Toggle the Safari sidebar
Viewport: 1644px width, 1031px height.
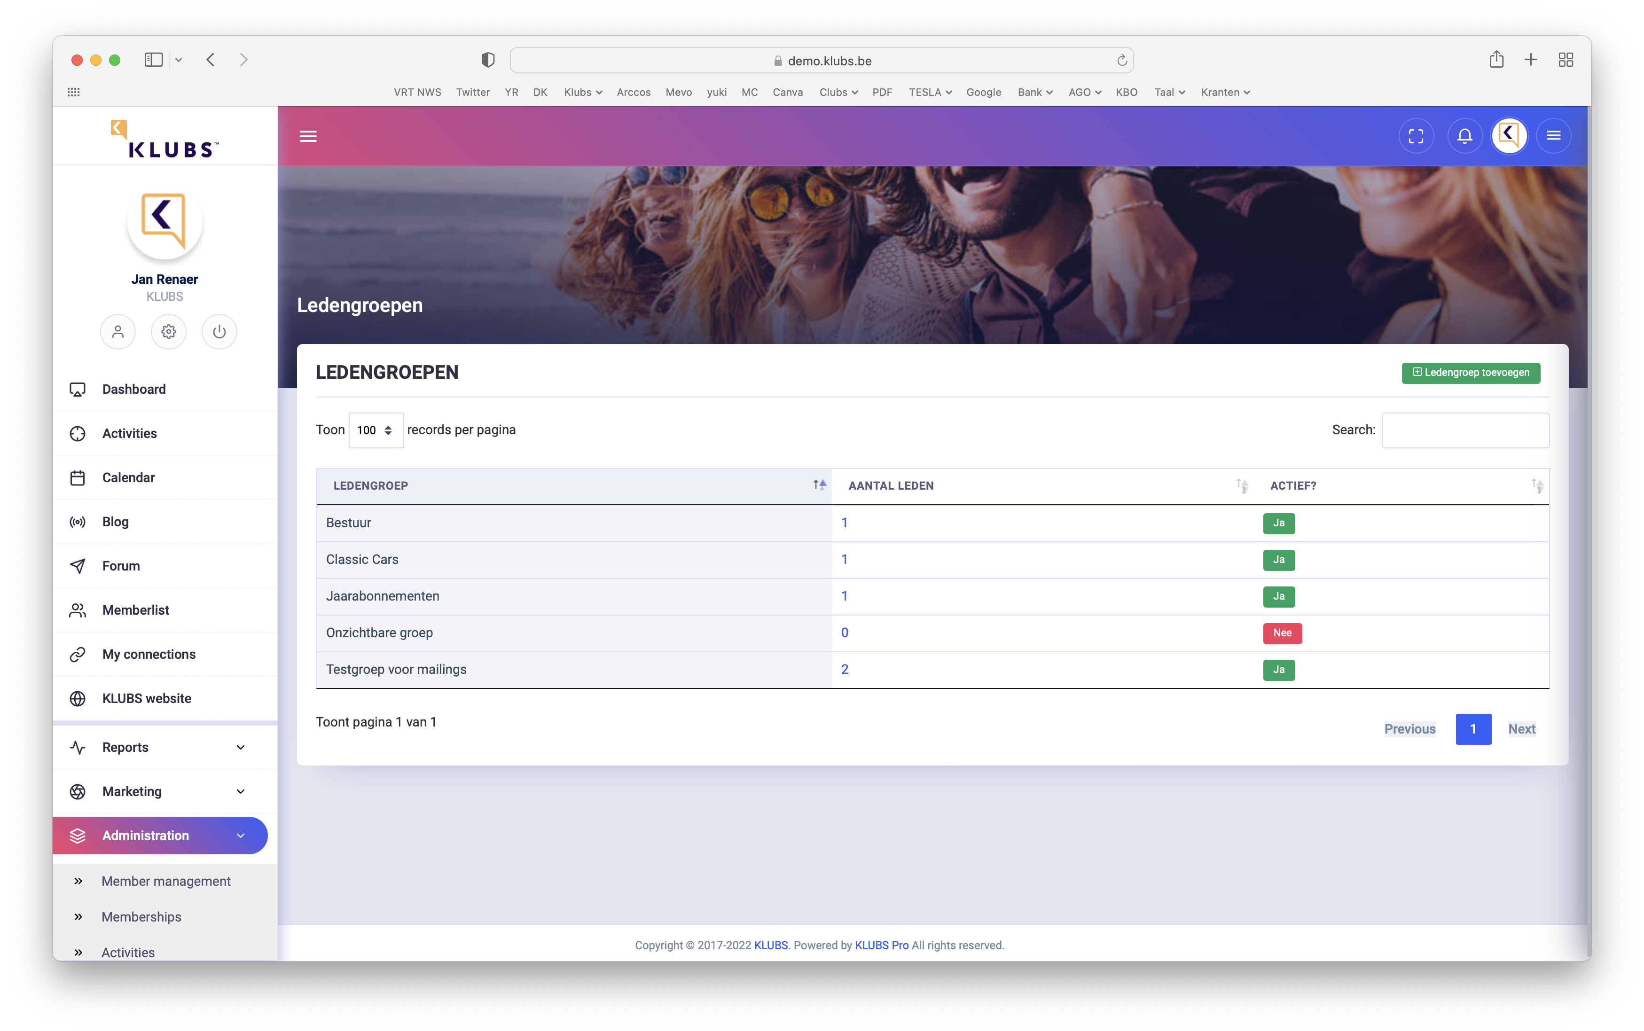pos(153,60)
